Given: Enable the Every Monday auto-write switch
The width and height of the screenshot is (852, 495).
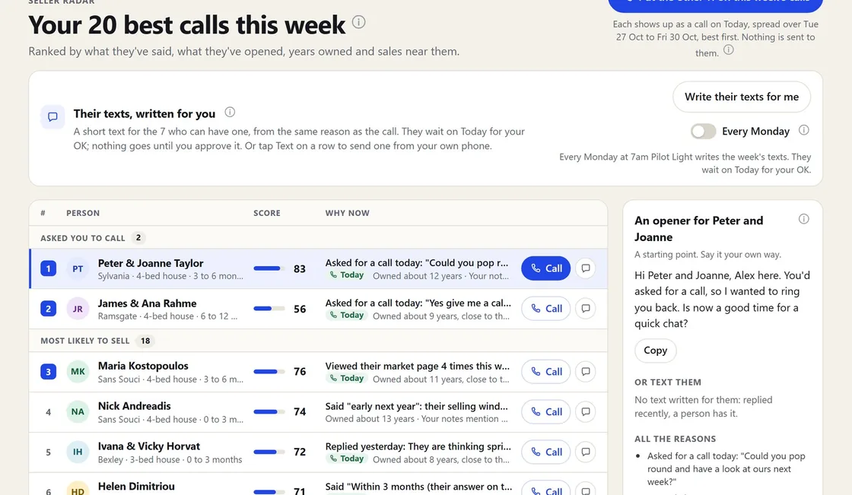Looking at the screenshot, I should click(703, 131).
